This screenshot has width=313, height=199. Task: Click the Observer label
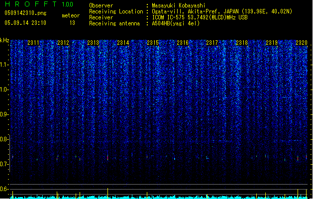click(x=101, y=5)
